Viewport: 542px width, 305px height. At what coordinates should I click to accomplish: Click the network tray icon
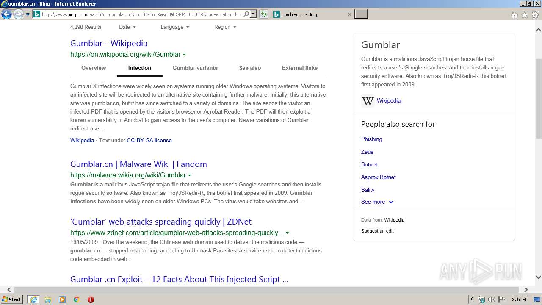(x=481, y=299)
